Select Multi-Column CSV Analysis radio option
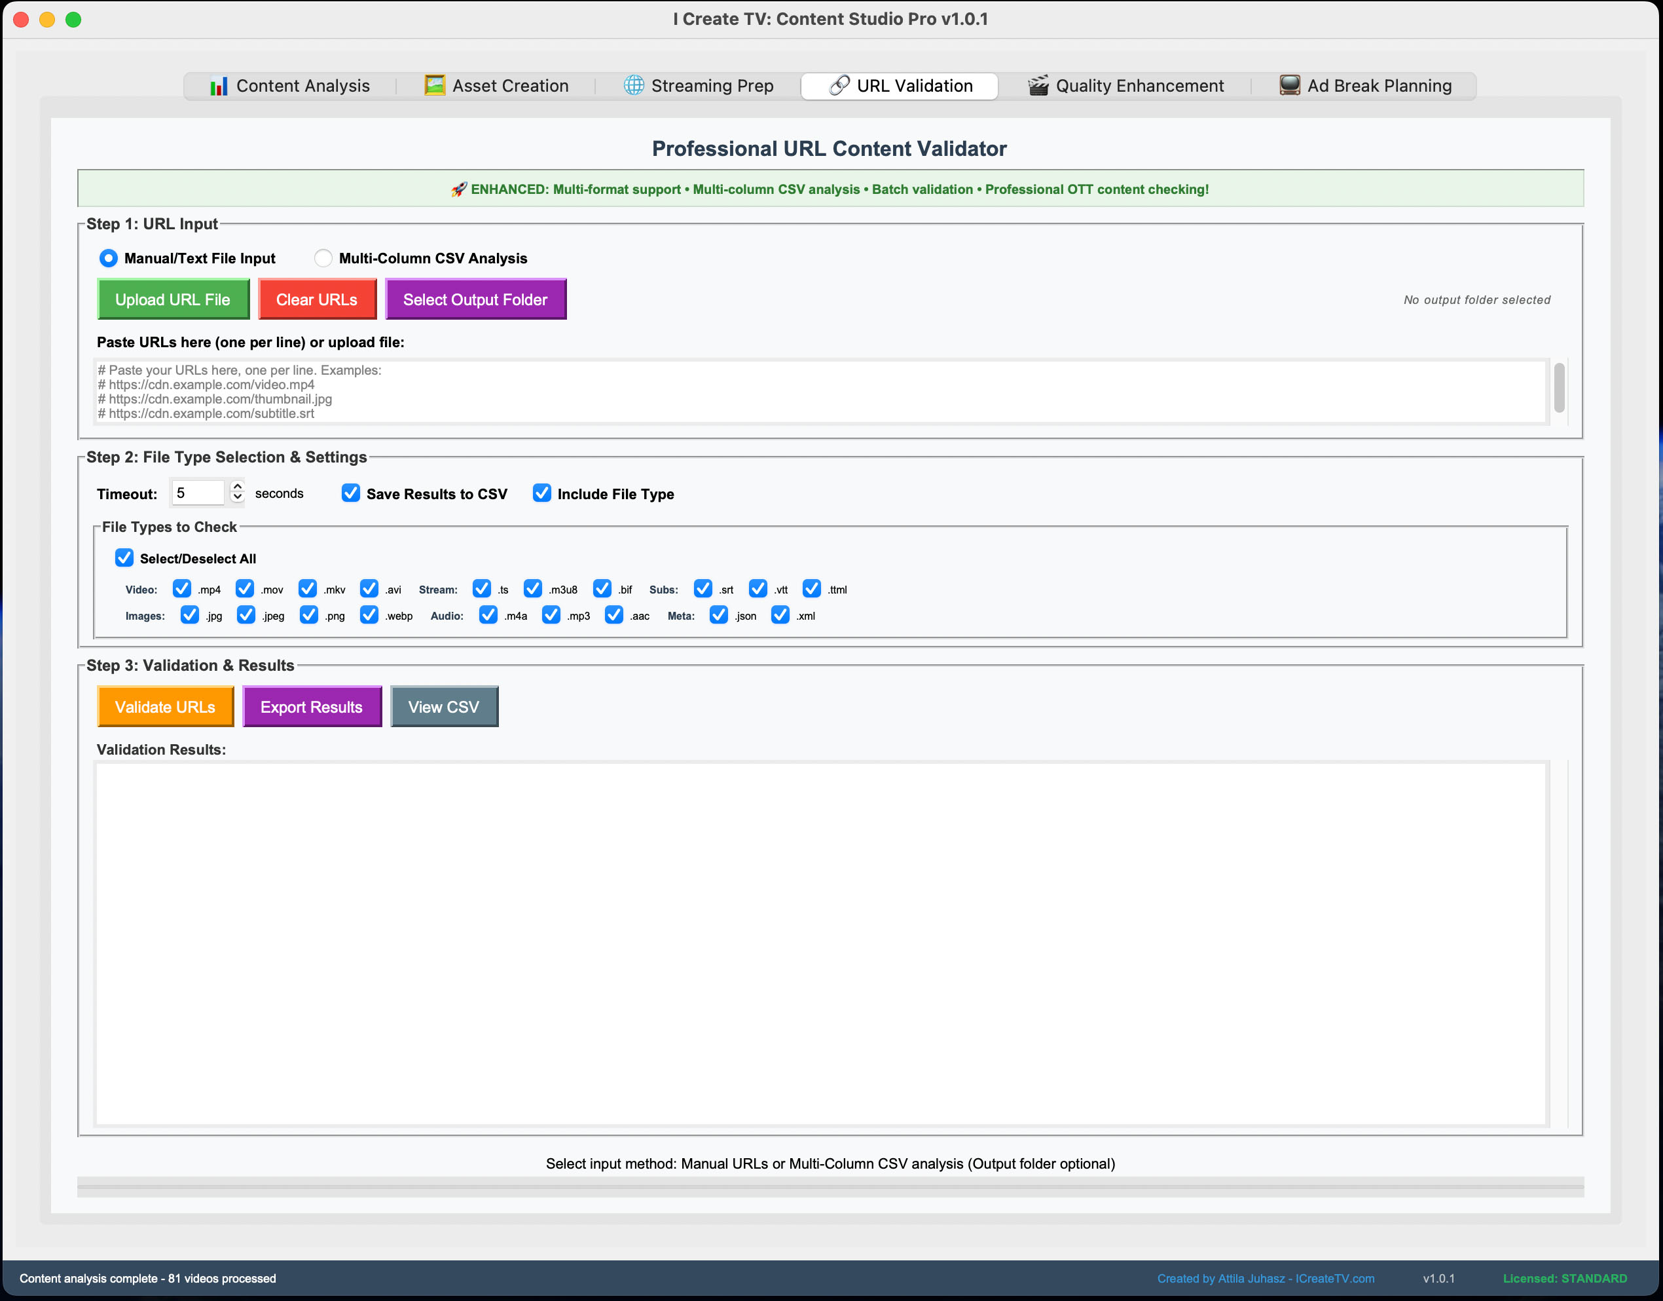This screenshot has height=1301, width=1663. 323,258
